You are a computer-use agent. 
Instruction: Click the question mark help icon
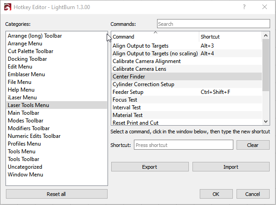coord(244,7)
